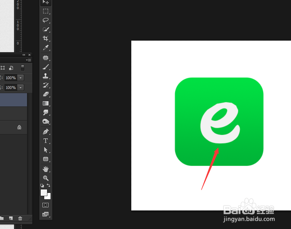Screen dimensions: 291x229
Task: Click the green rounded square on canvas
Action: [219, 122]
